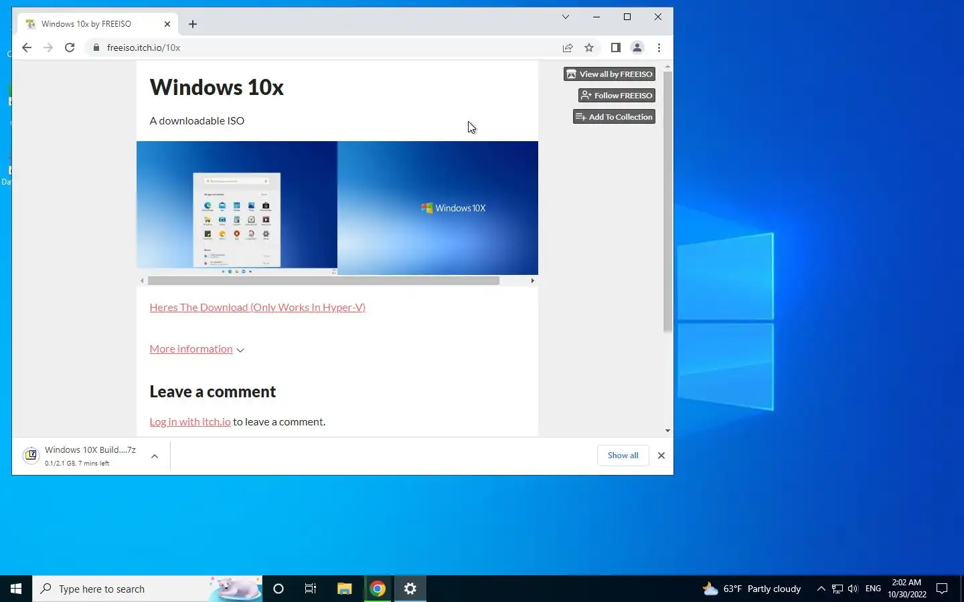The height and width of the screenshot is (602, 964).
Task: Open the clock showing 2:02 AM
Action: [x=907, y=589]
